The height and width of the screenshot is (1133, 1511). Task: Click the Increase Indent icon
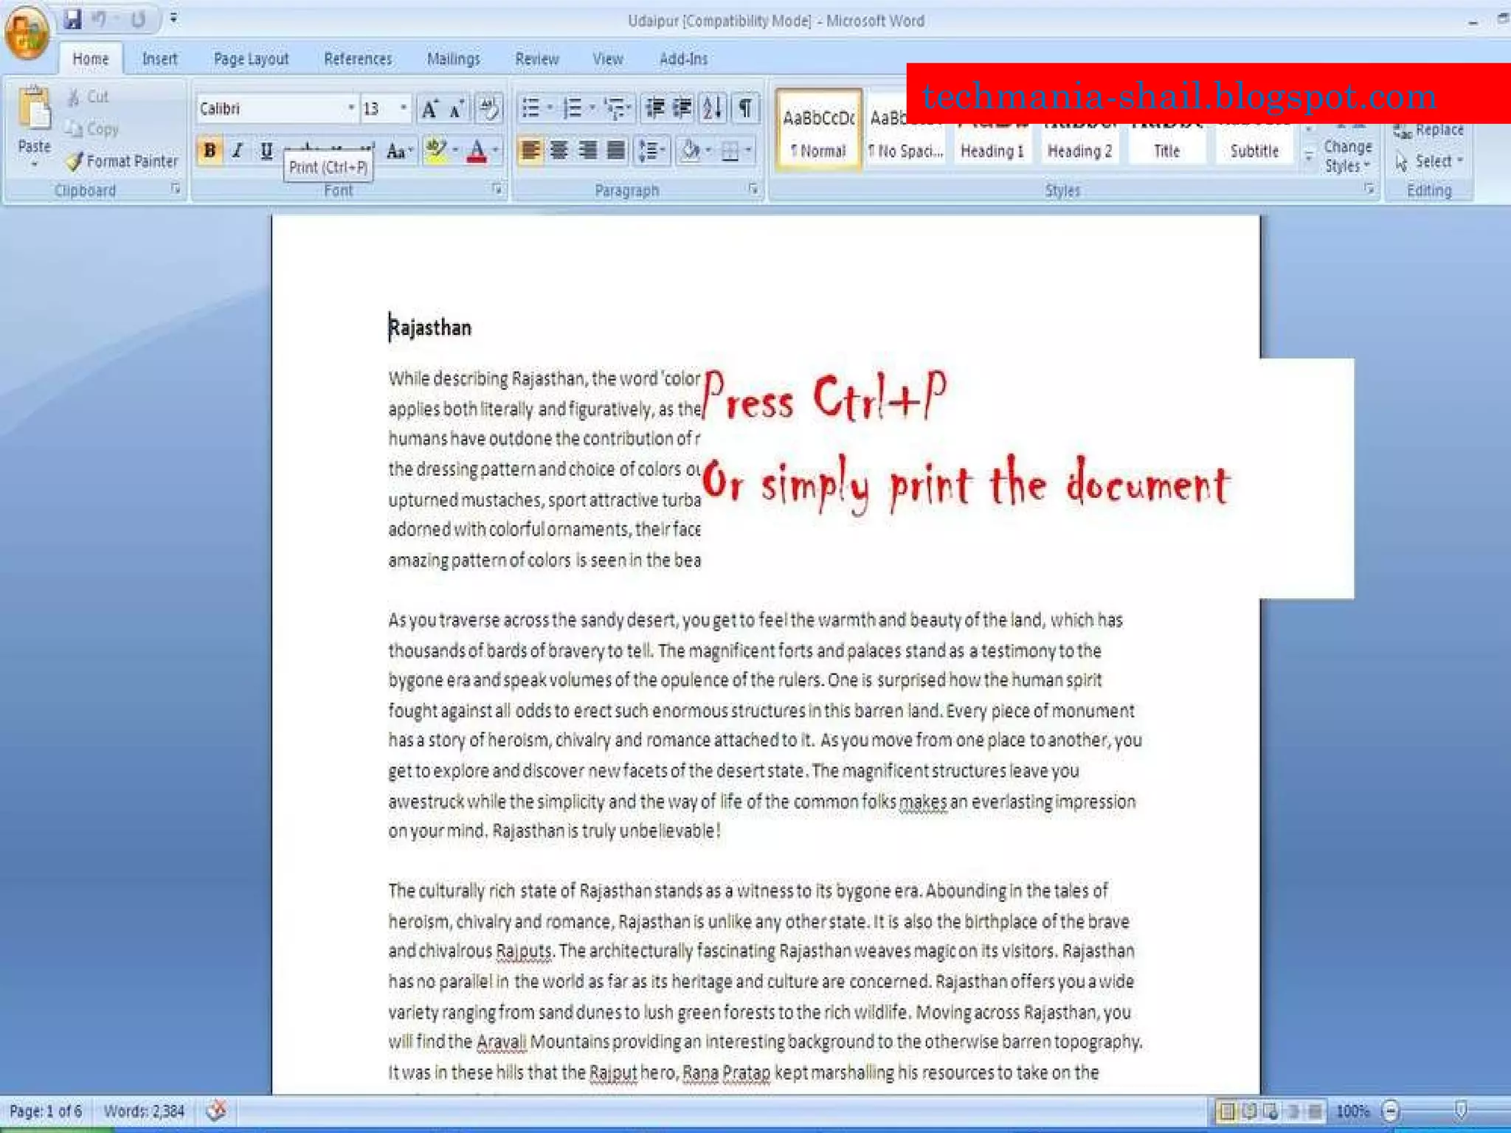[x=683, y=109]
